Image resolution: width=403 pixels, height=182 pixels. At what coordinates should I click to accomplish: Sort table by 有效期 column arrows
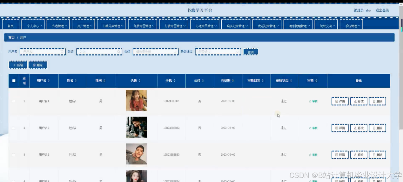(233, 81)
